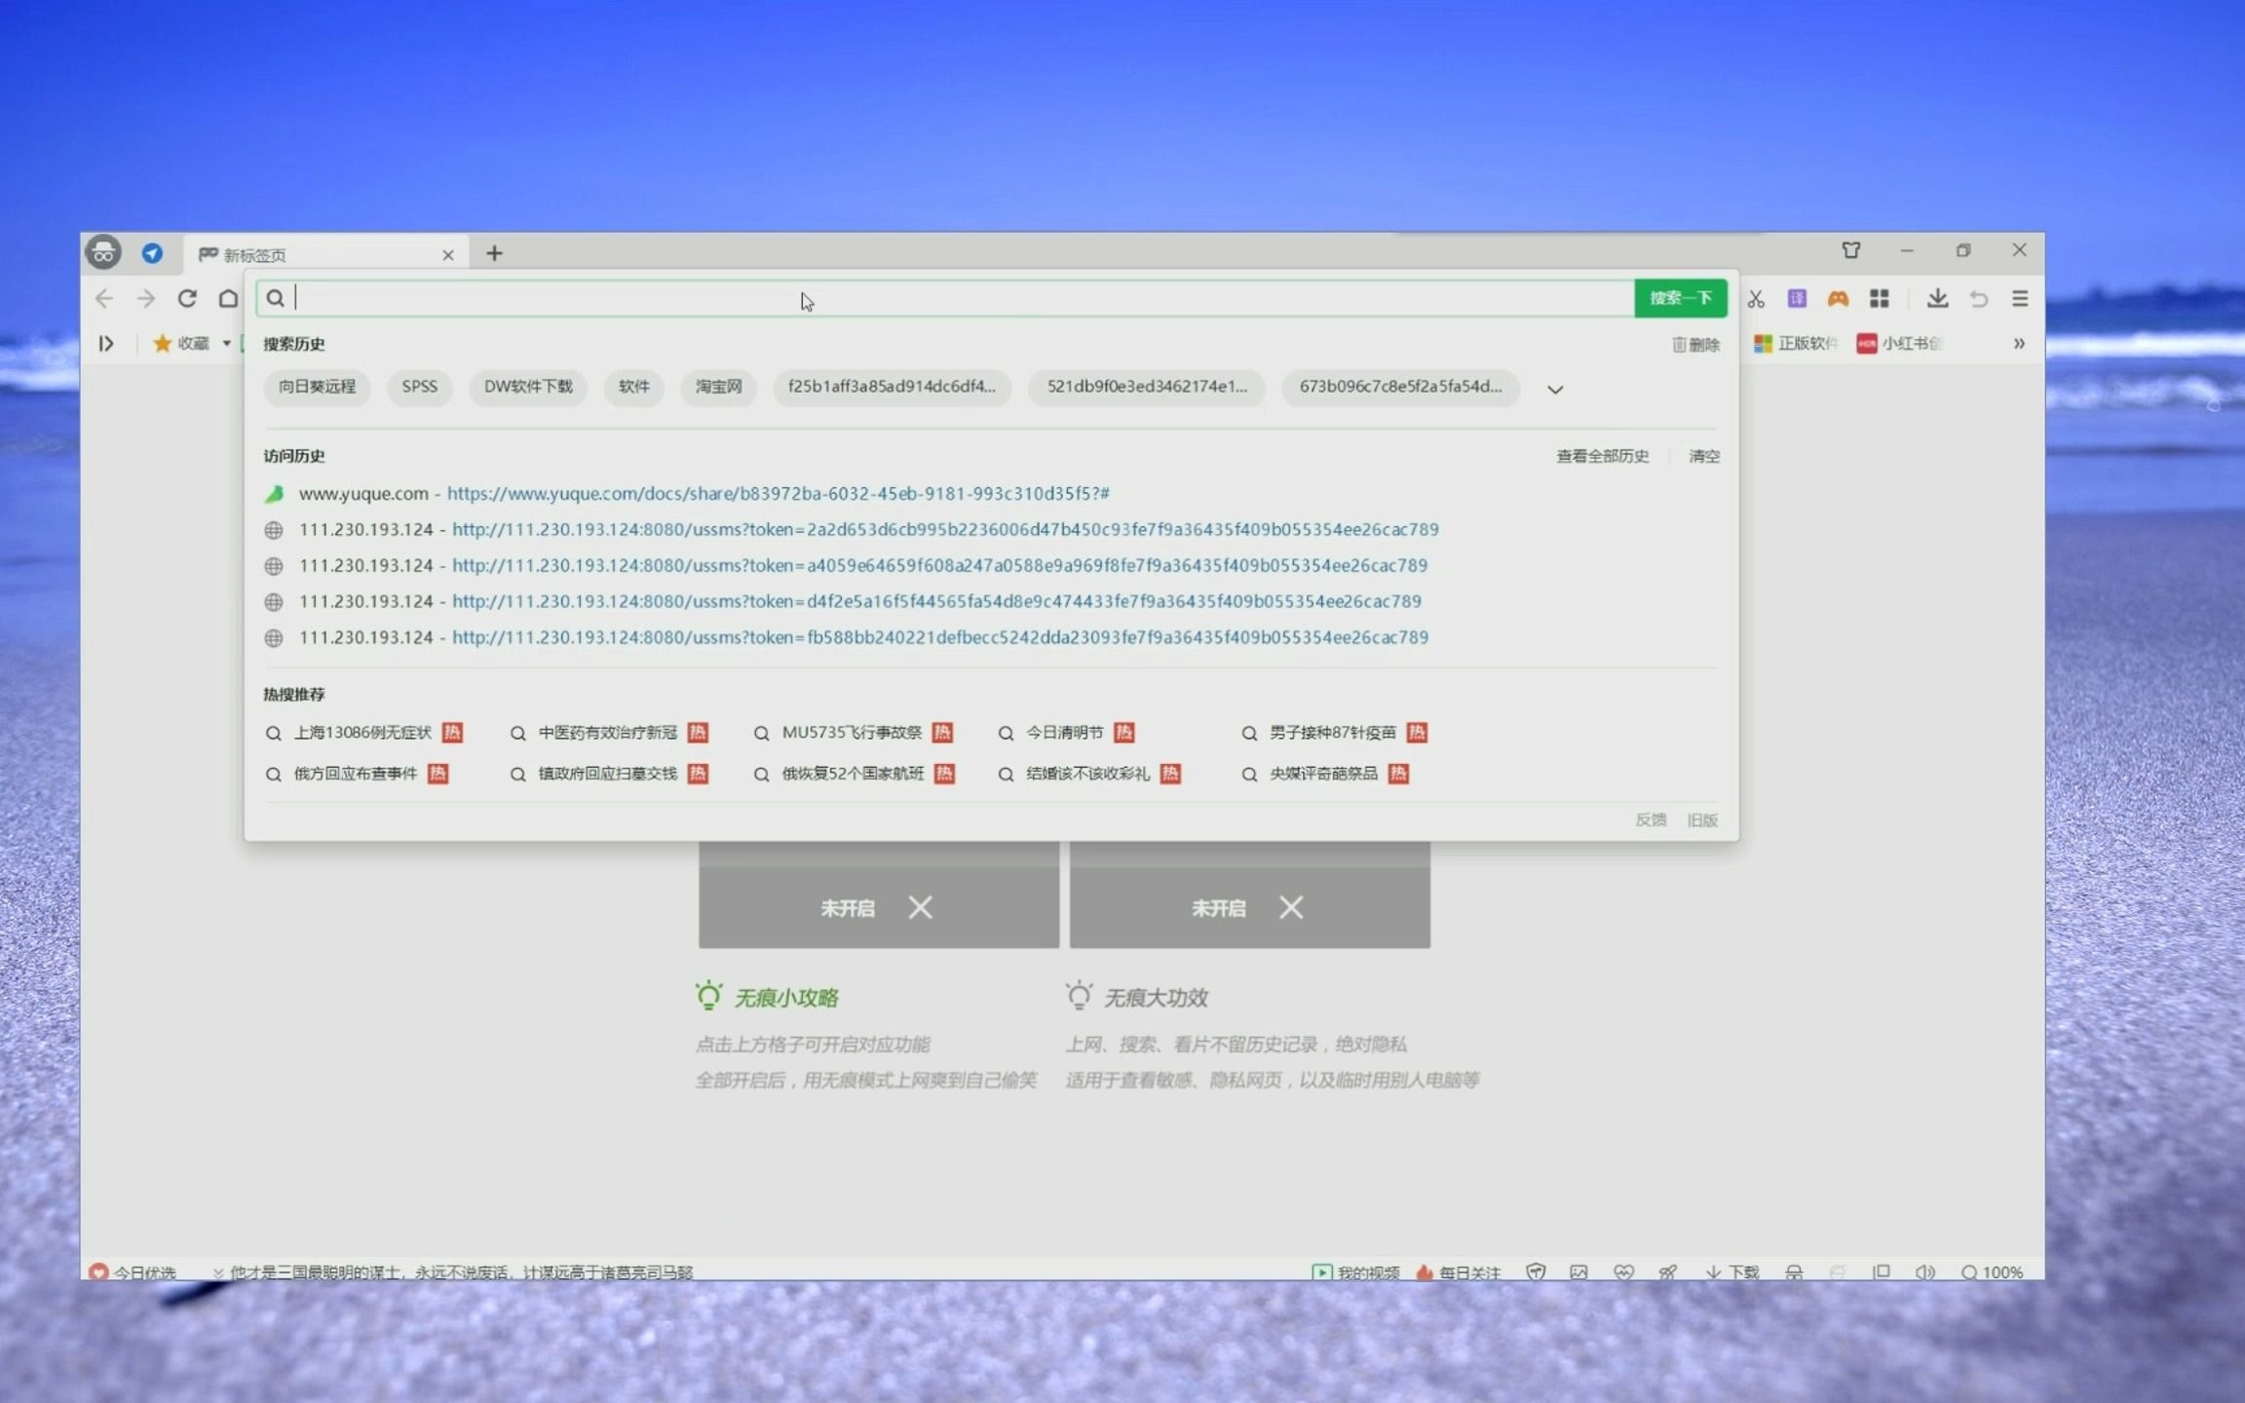Click the security shield status icon
The height and width of the screenshot is (1403, 2245).
pos(1536,1272)
